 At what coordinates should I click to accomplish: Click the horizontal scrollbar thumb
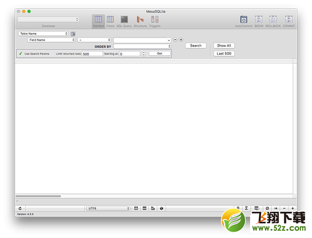38,196
